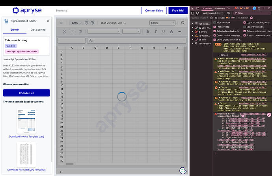Open Download File with 5000 rows link

26,170
